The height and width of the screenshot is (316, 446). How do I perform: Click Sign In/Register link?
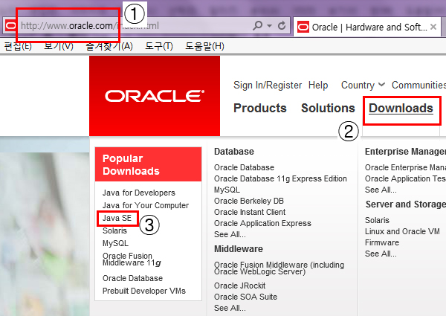268,85
